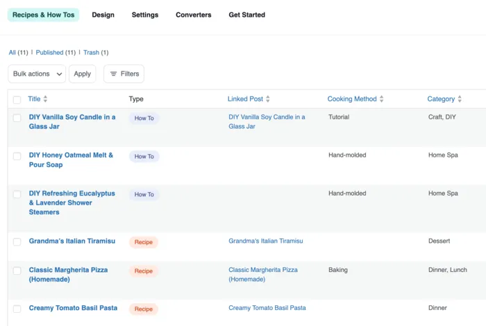Expand the Bulk actions dropdown

pos(37,74)
